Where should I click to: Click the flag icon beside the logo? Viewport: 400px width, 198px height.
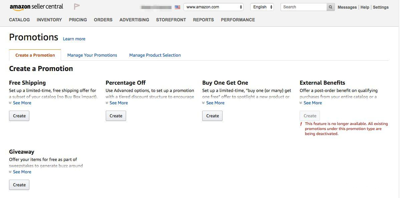click(76, 7)
